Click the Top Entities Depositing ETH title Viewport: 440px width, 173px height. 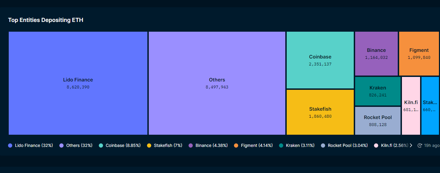(x=46, y=20)
